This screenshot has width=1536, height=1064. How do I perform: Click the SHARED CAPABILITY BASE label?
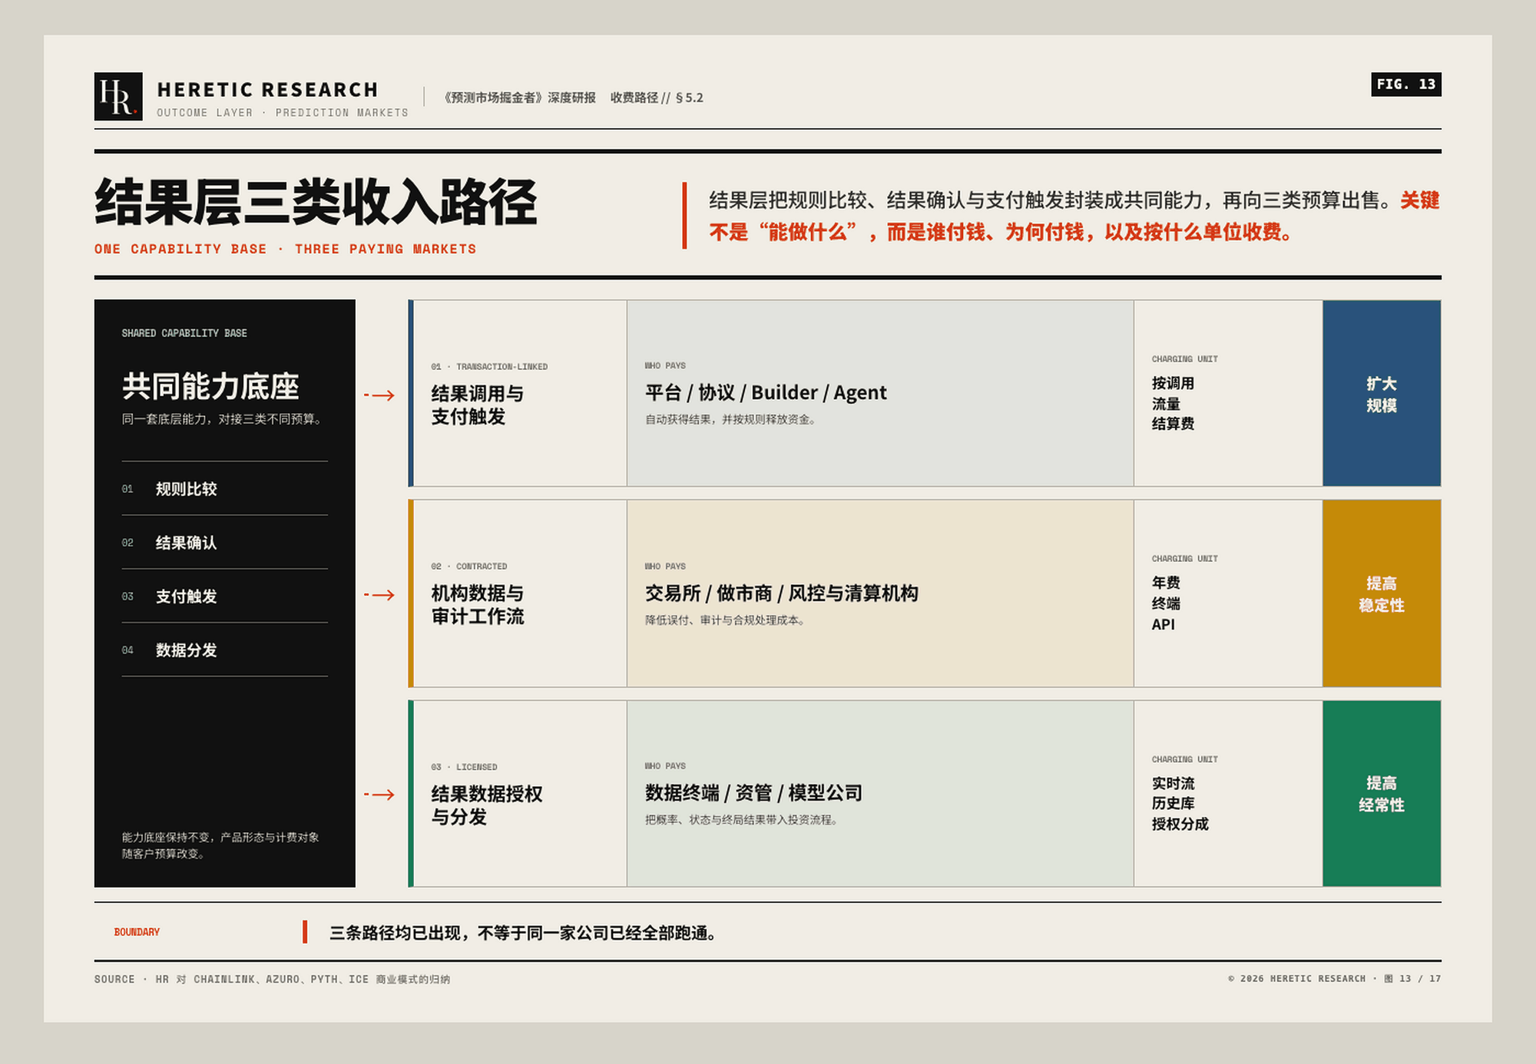[x=184, y=333]
